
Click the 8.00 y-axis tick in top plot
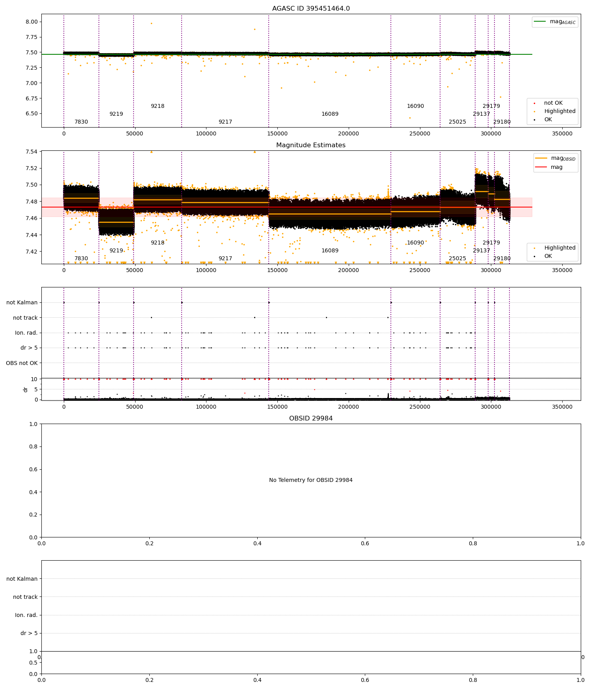[x=32, y=22]
